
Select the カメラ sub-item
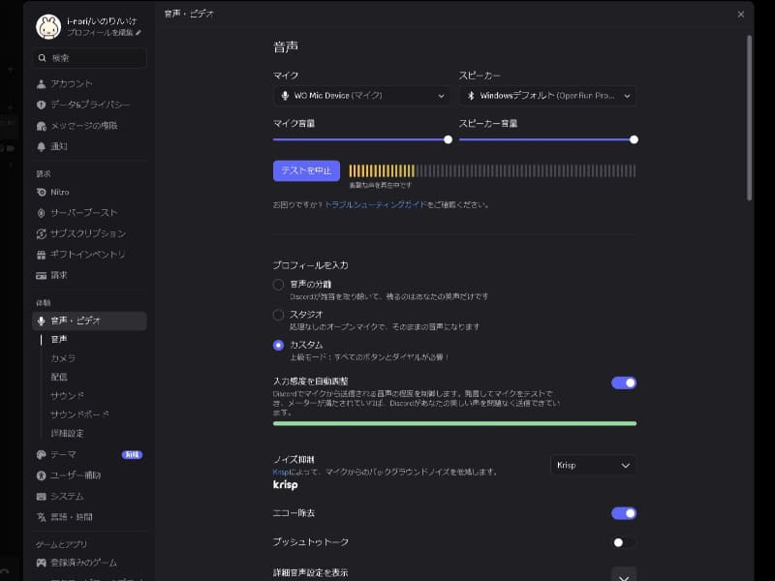click(x=63, y=358)
